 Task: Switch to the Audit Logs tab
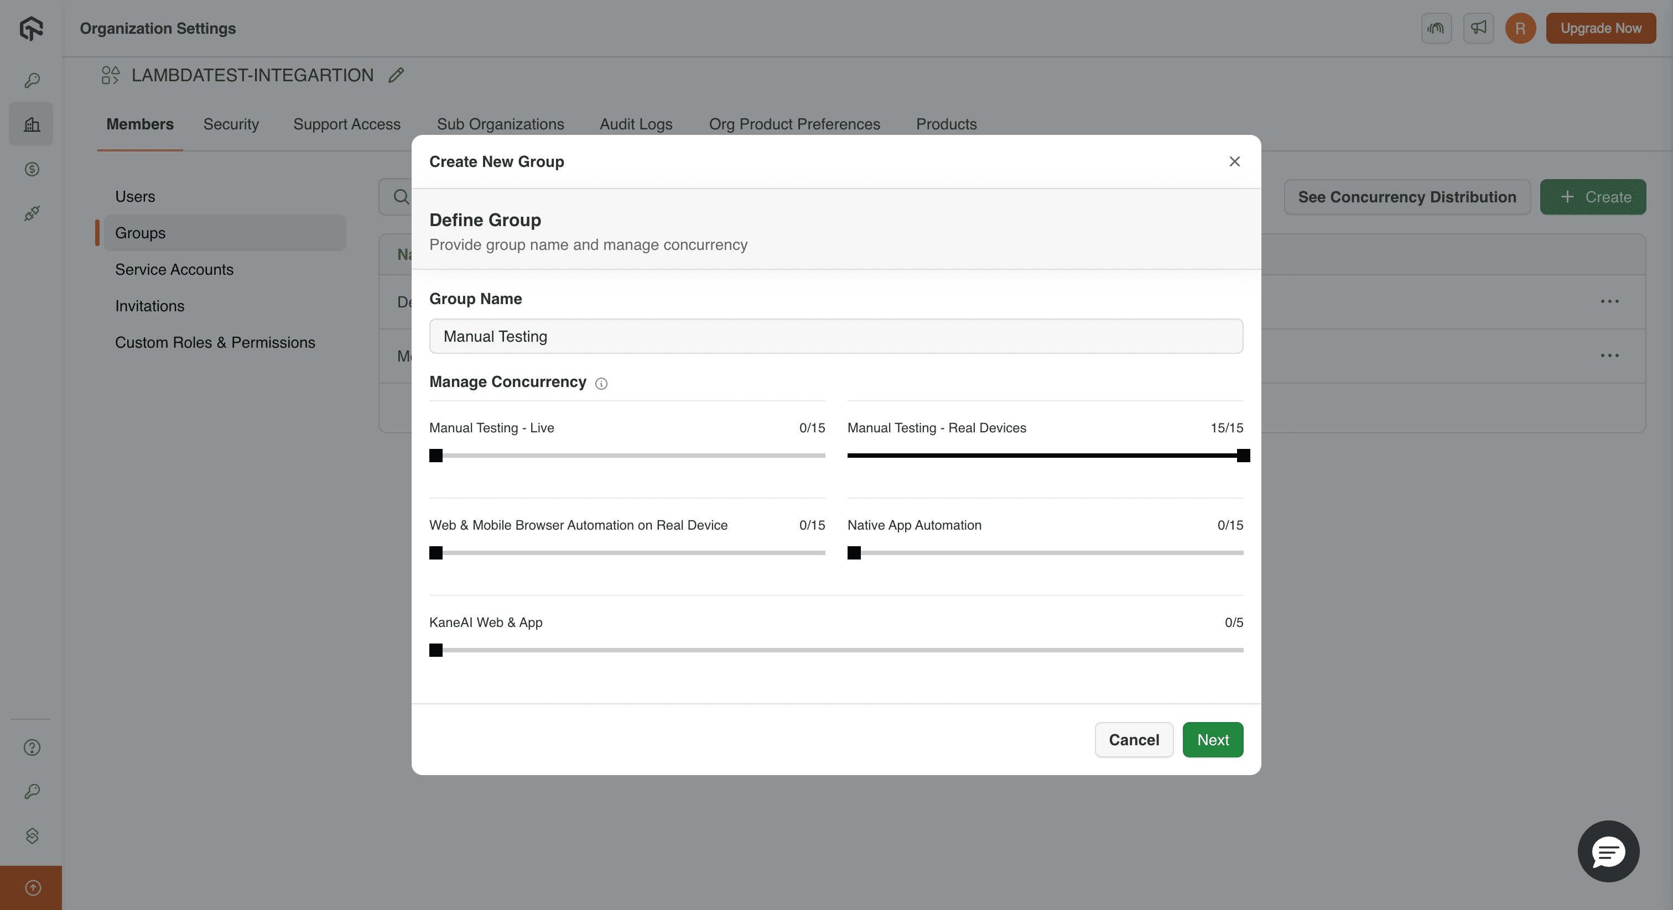(636, 124)
